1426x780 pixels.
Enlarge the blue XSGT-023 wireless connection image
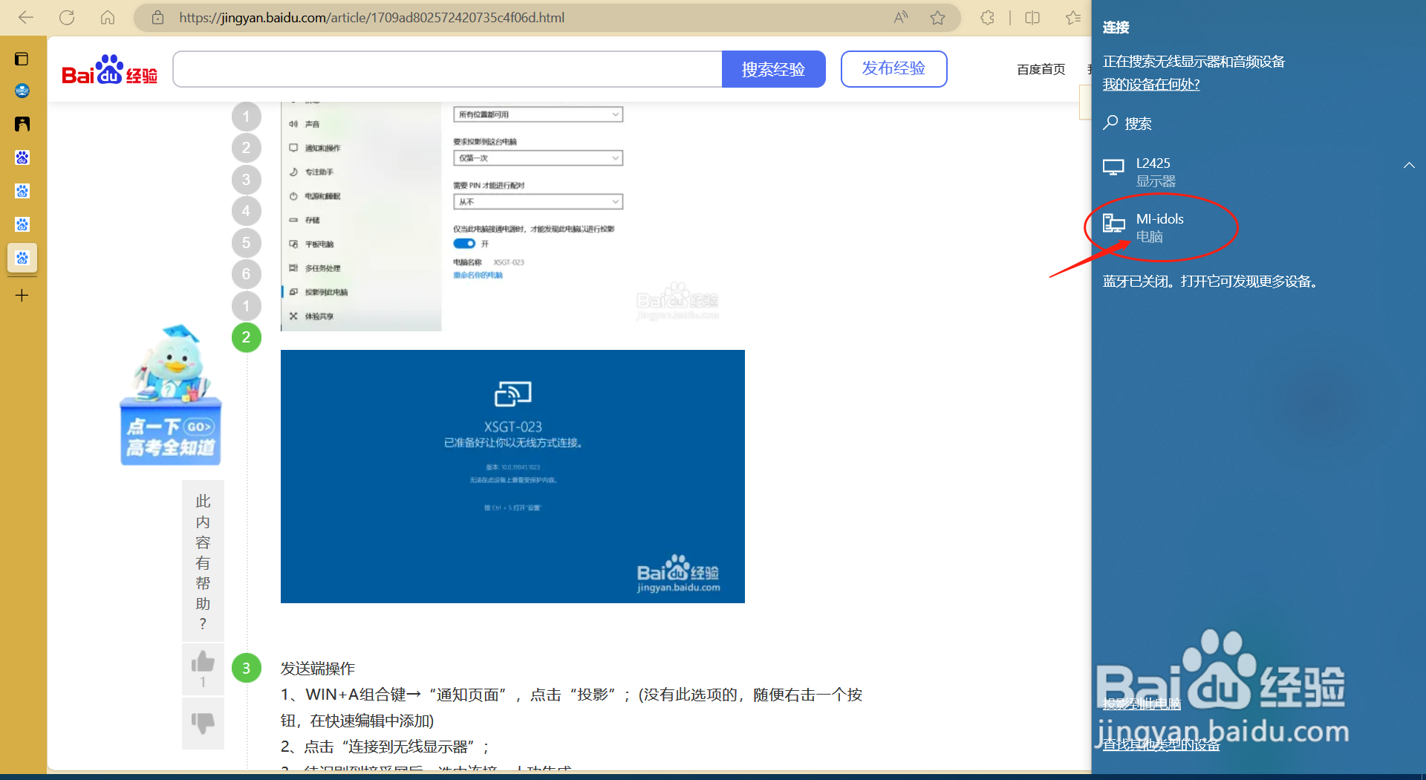[512, 476]
